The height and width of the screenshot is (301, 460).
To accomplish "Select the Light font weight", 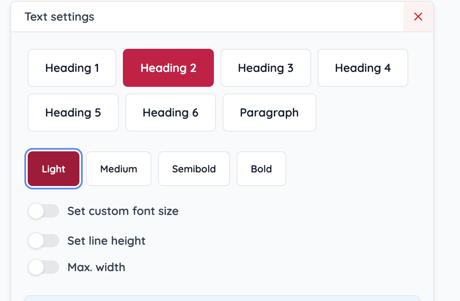I will click(x=53, y=169).
